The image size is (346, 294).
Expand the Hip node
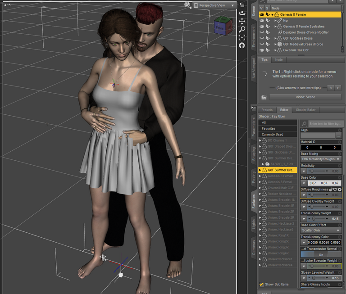275,21
